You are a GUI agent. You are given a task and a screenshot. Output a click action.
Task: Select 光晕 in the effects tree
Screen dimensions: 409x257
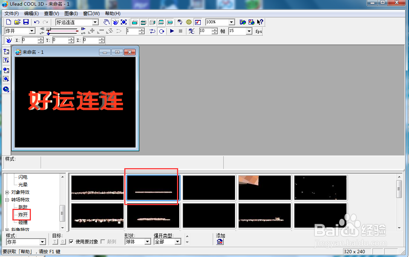tap(23, 185)
